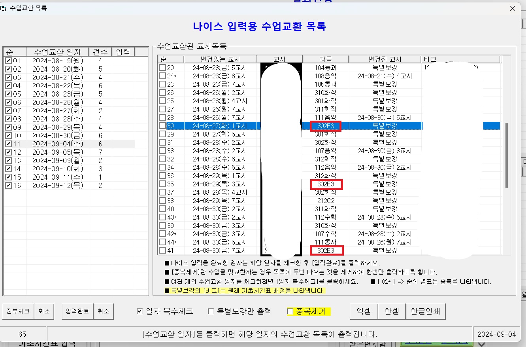Click the 2024-09-04 date in status bar
Screen dimensions: 526x347
click(496, 334)
